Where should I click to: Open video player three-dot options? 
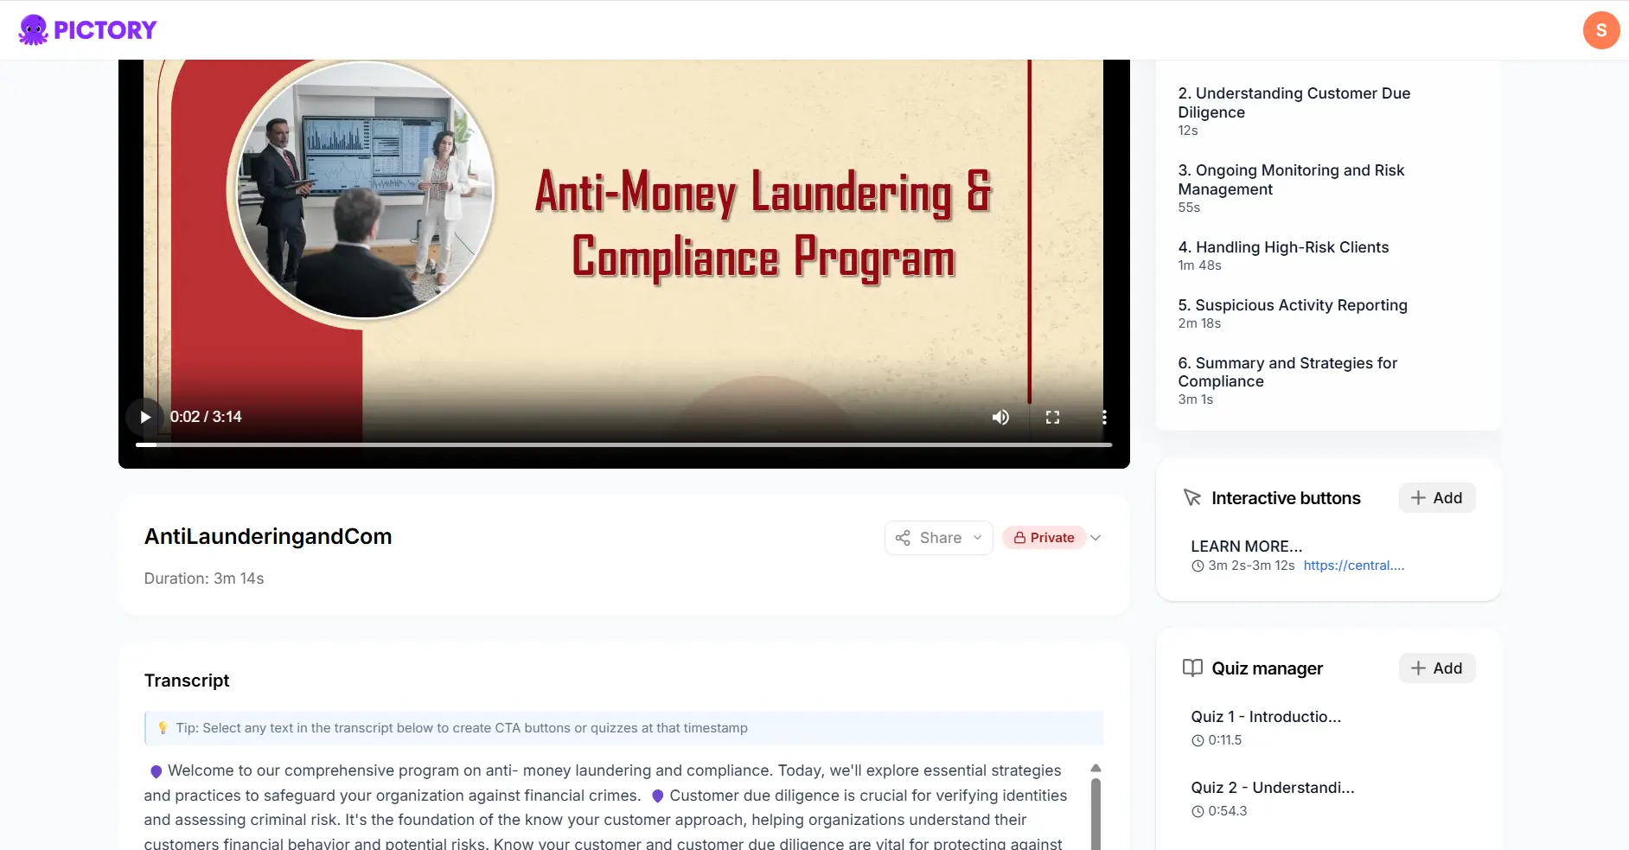(1104, 417)
